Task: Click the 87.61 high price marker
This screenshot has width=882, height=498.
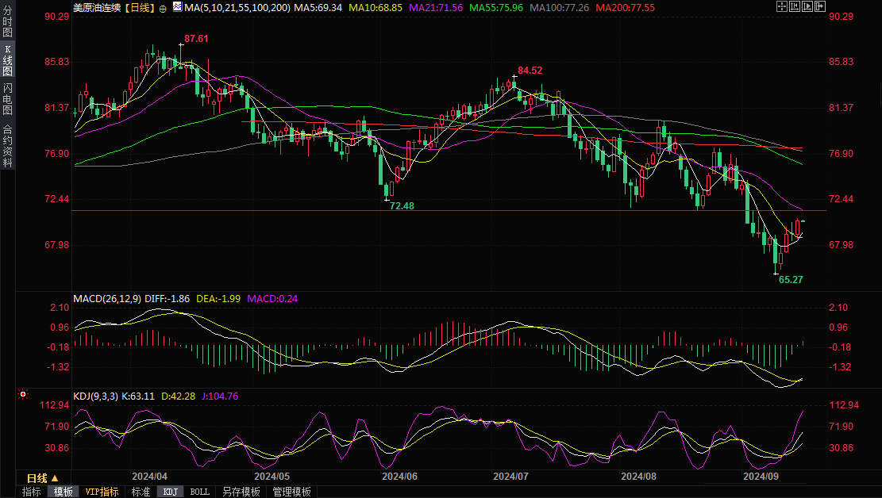Action: [x=196, y=38]
